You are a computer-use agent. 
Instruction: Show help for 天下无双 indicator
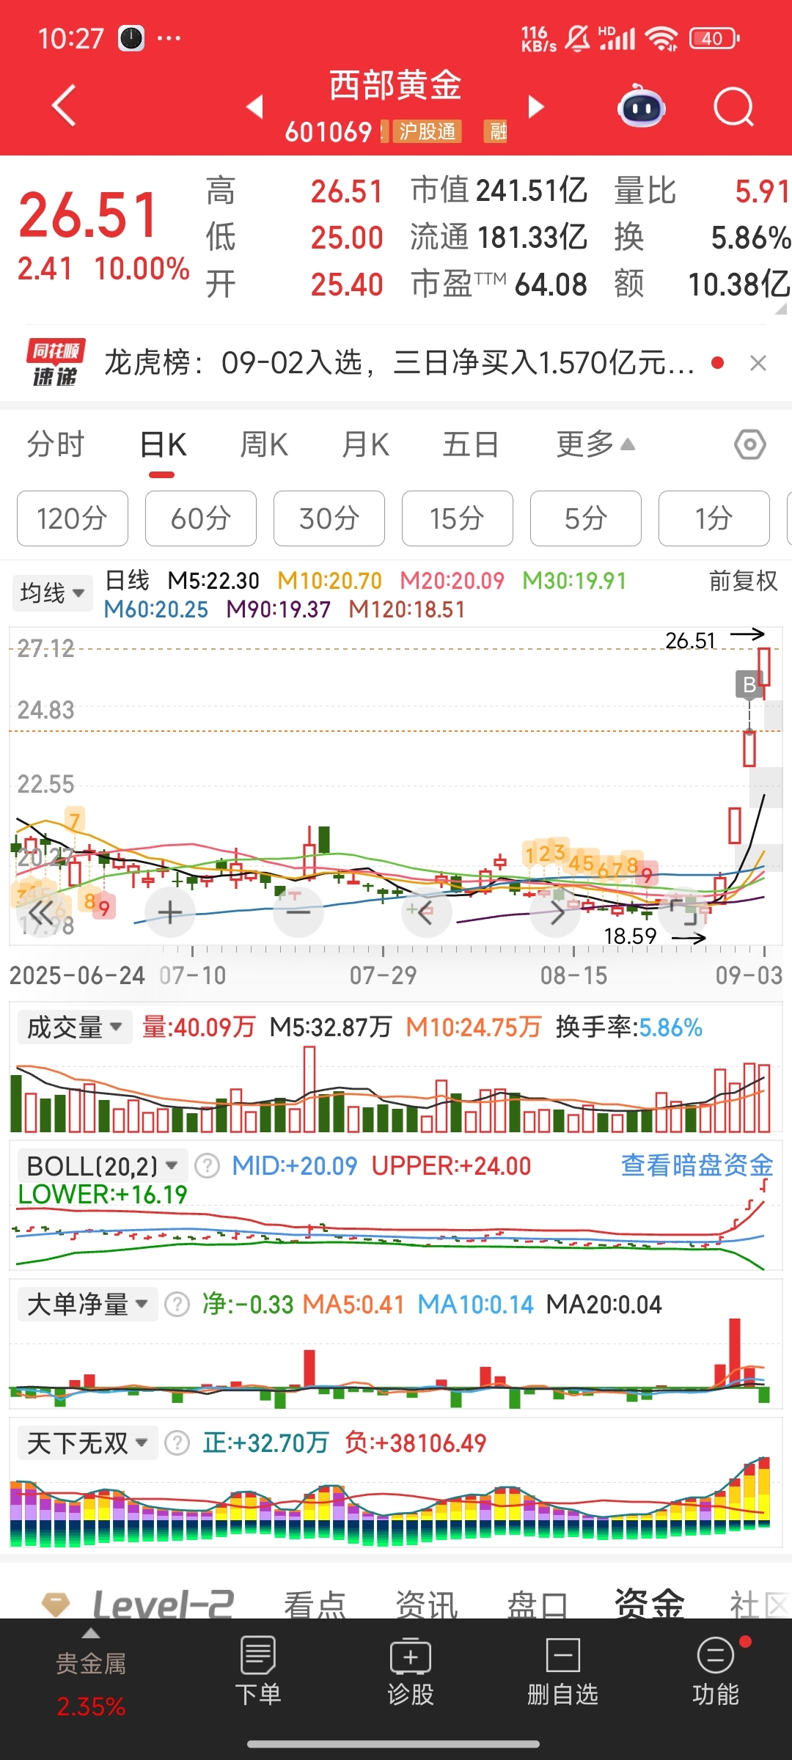177,1443
